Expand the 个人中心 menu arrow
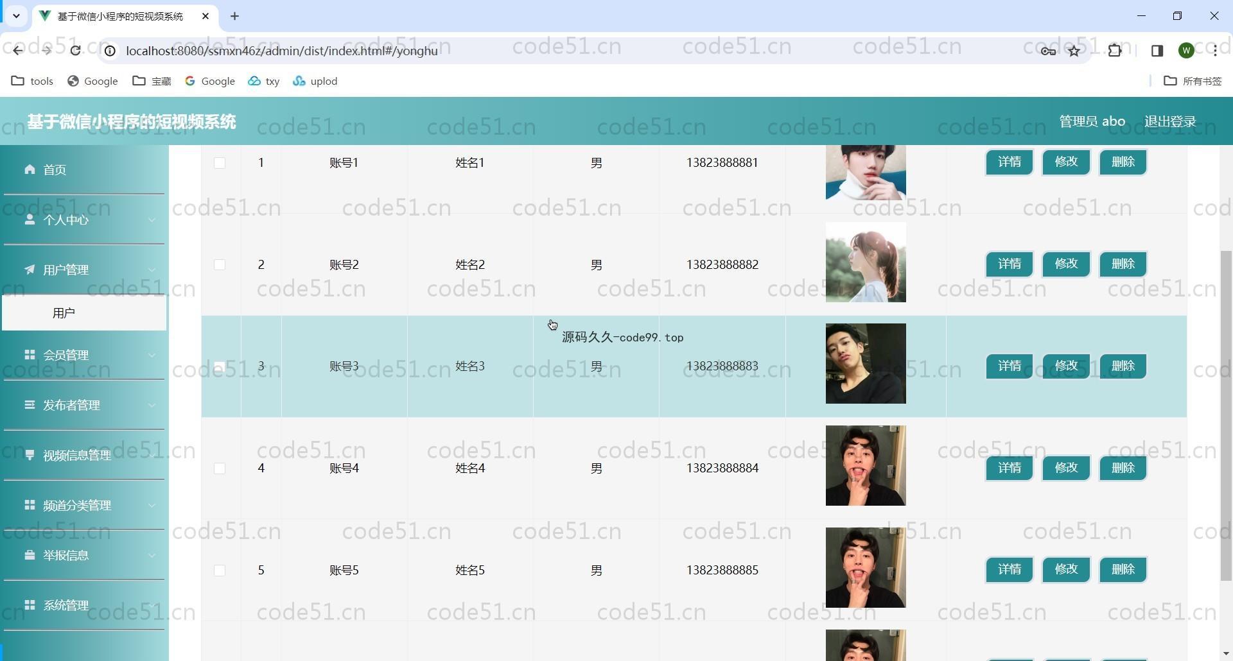 (x=152, y=220)
